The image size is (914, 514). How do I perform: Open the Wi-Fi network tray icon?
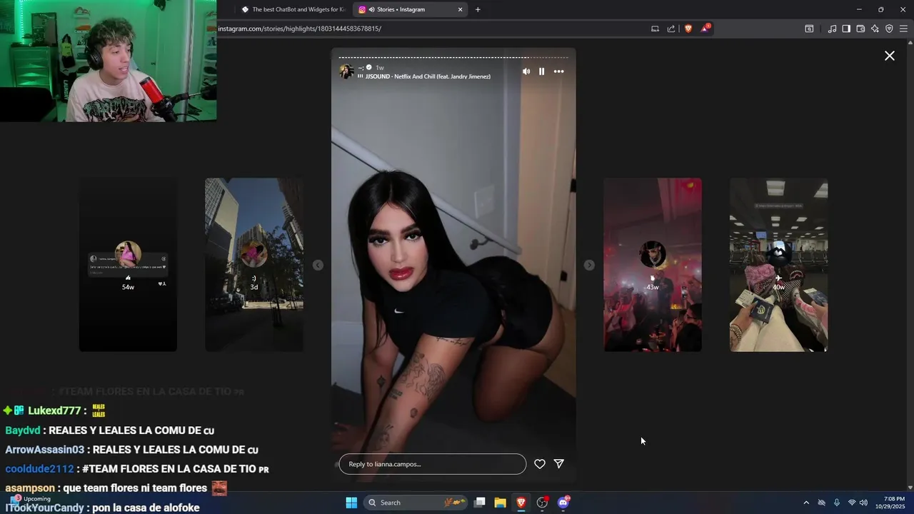tap(852, 503)
